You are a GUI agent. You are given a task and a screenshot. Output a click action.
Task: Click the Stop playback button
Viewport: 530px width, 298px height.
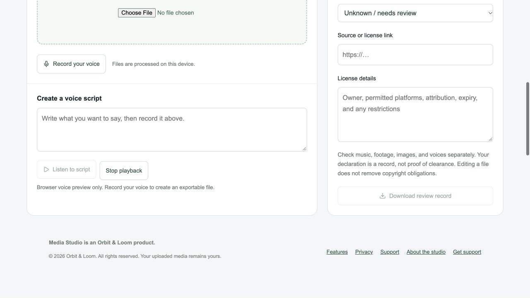click(x=124, y=171)
